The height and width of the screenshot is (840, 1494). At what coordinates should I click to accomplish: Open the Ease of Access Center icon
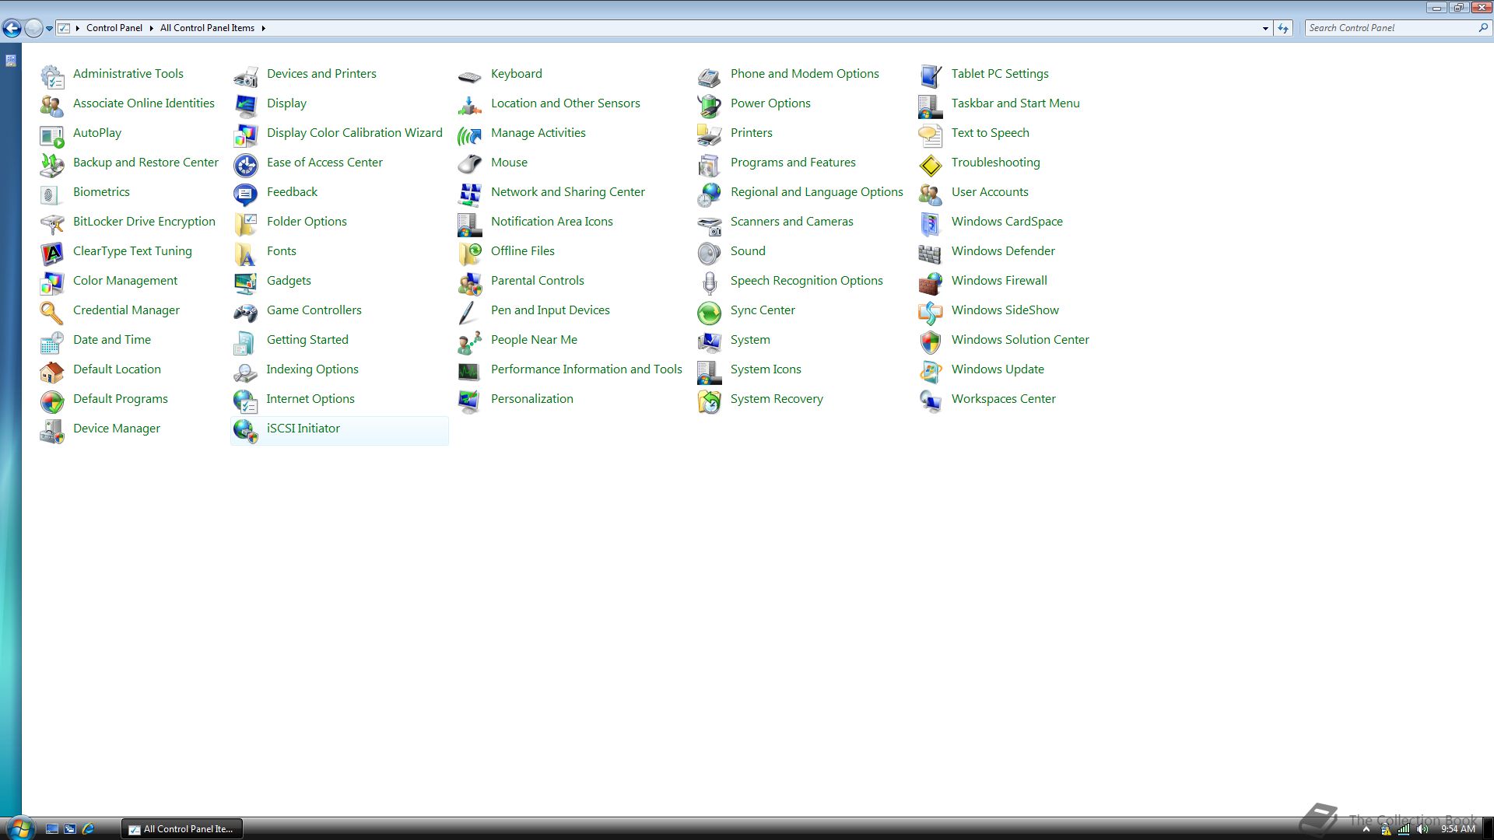pos(246,164)
